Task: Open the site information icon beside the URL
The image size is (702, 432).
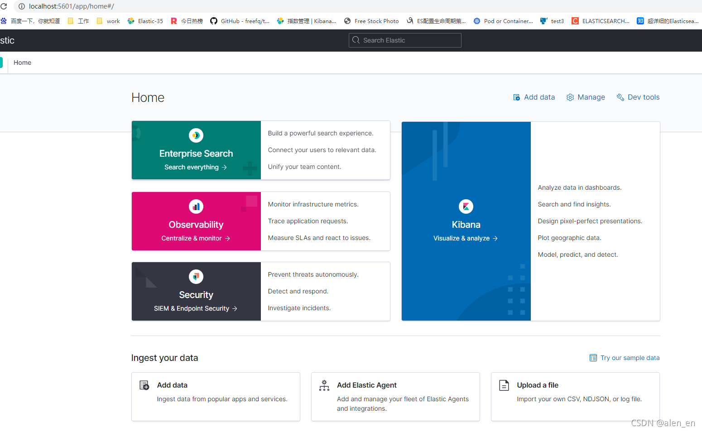Action: coord(21,6)
